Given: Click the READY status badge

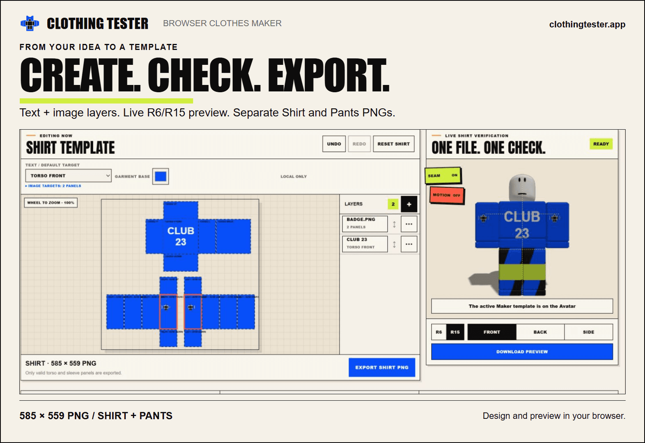Looking at the screenshot, I should [x=601, y=144].
